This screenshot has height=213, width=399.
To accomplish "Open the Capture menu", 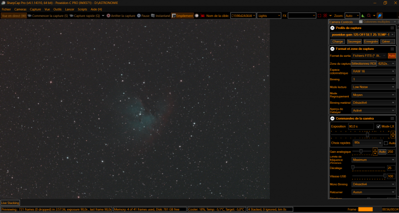I will (35, 9).
